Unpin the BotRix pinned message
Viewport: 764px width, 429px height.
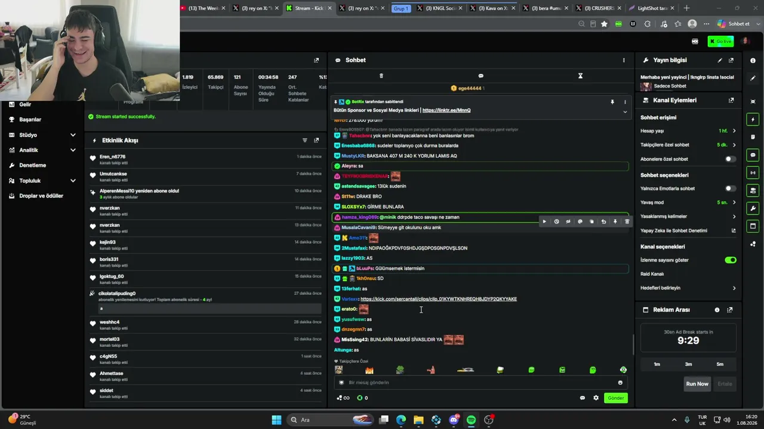tap(612, 102)
